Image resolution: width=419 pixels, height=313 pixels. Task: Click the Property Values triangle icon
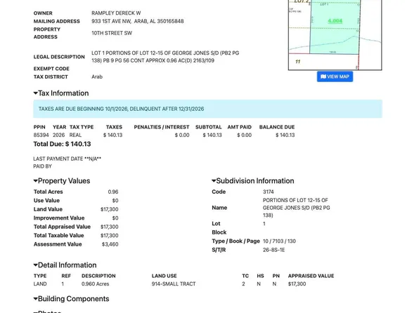tap(35, 181)
